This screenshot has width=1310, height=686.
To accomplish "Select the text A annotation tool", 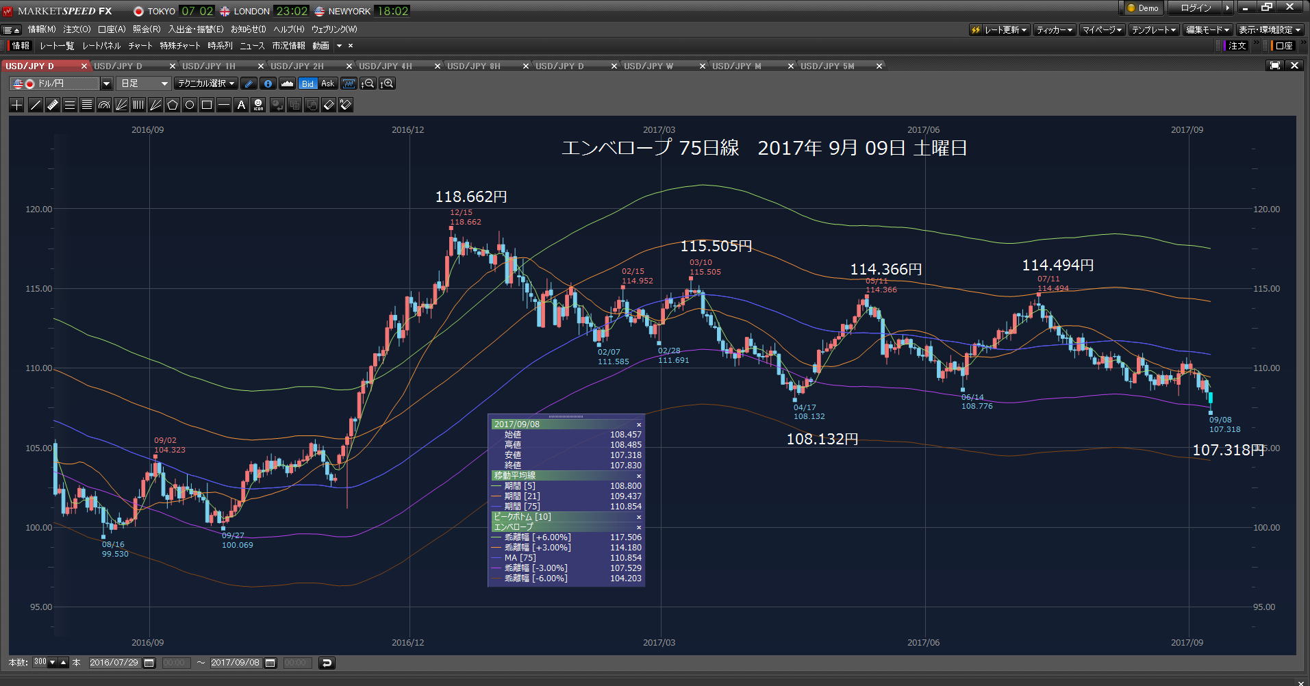I will (x=241, y=105).
